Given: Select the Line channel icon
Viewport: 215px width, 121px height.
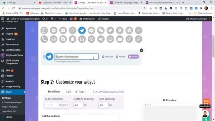Looking at the screenshot, I should [x=91, y=30].
